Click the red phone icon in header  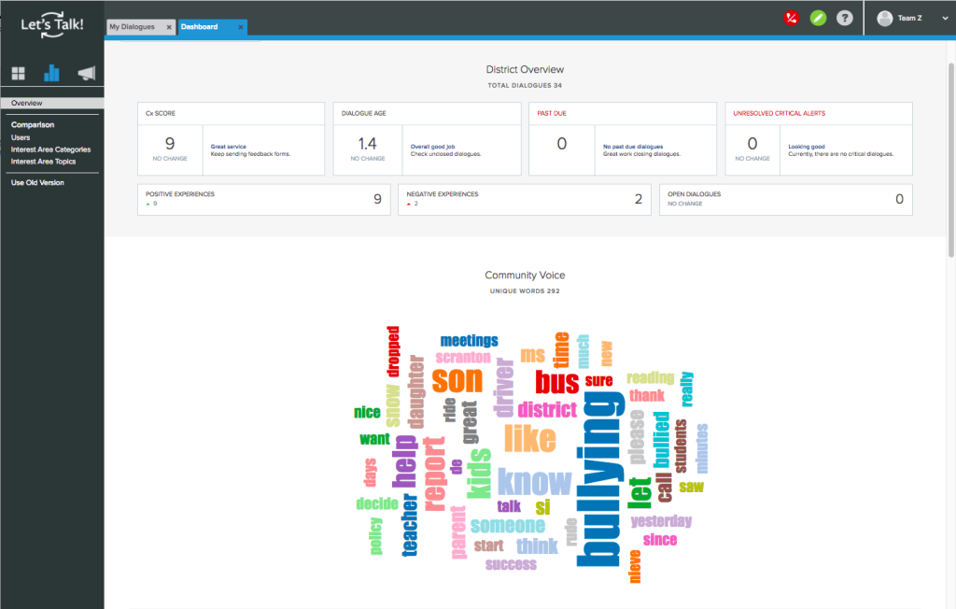pyautogui.click(x=792, y=18)
